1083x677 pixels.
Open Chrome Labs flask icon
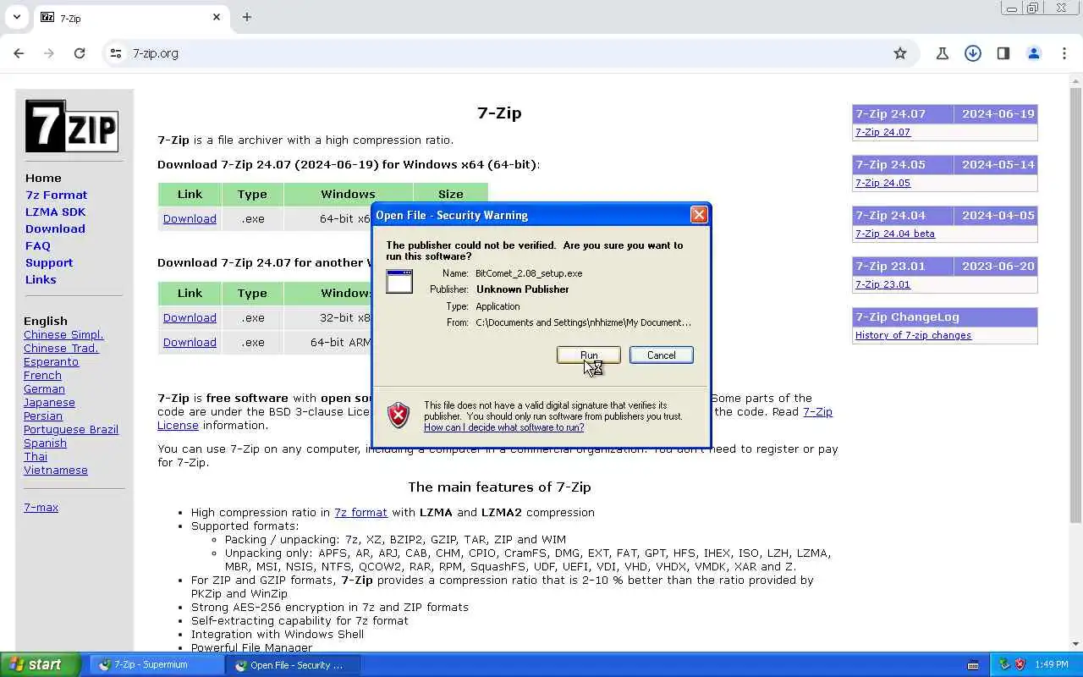[x=943, y=53]
